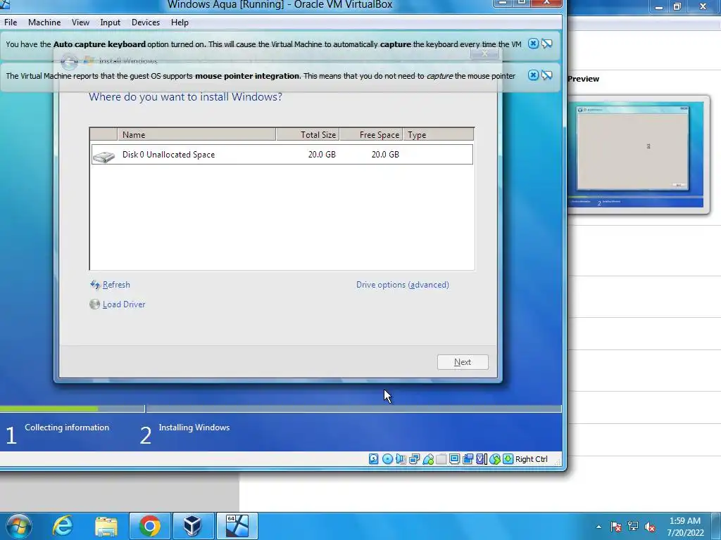
Task: Click the Total Size column header
Action: (308, 134)
